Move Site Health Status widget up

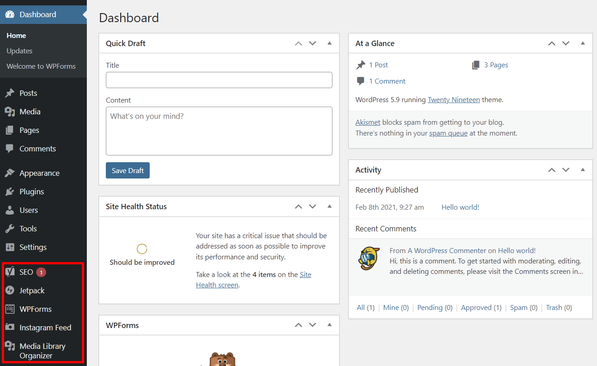298,206
